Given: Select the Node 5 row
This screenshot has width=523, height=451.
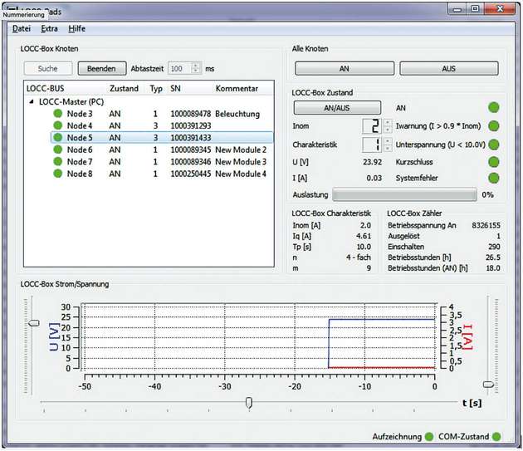Looking at the screenshot, I should tap(162, 138).
